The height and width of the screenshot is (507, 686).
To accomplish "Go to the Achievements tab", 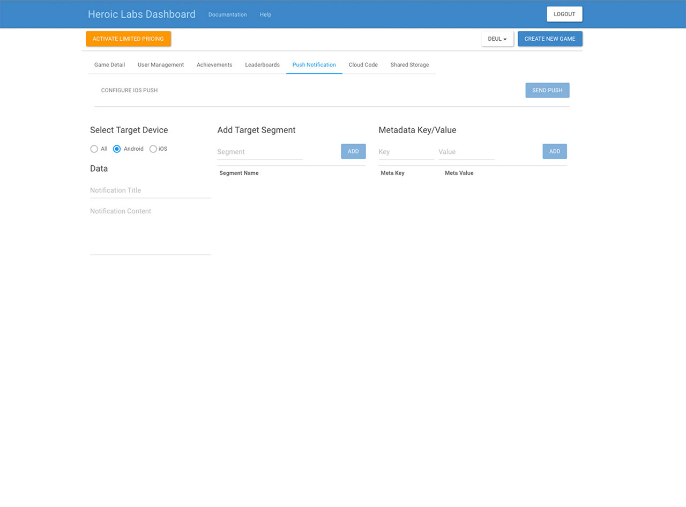I will [x=214, y=65].
